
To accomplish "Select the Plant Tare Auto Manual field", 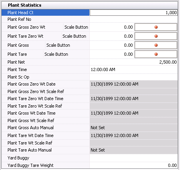I will pyautogui.click(x=134, y=150).
